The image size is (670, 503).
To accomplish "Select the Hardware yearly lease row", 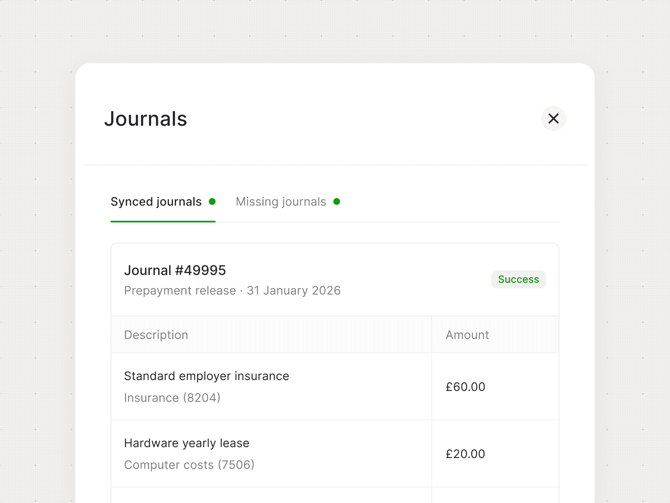I will (335, 454).
